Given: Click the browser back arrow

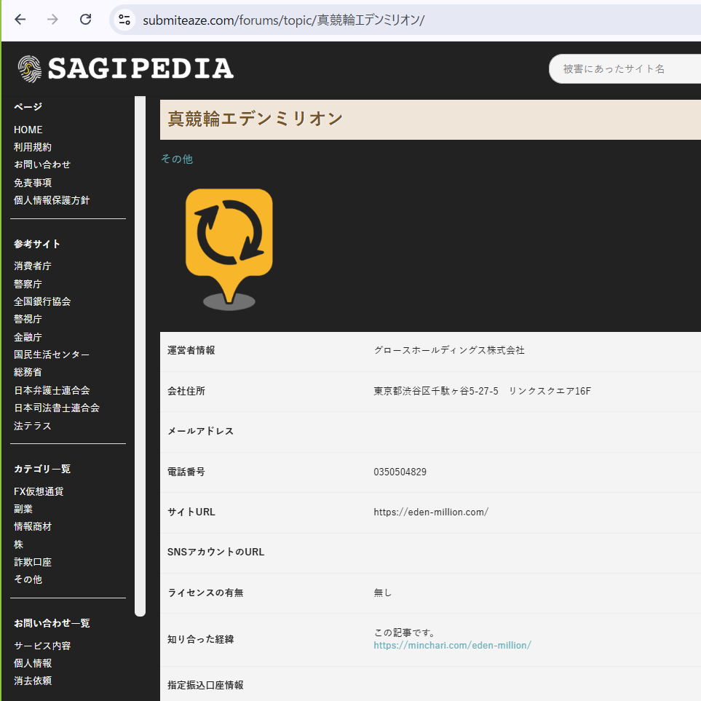Looking at the screenshot, I should [x=20, y=20].
